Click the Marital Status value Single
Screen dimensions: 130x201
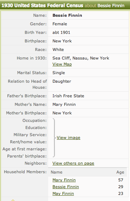point(59,73)
